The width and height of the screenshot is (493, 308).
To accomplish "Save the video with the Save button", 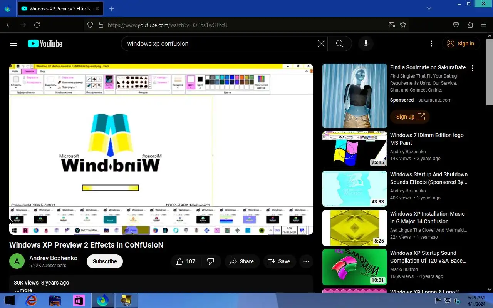I will [x=279, y=261].
